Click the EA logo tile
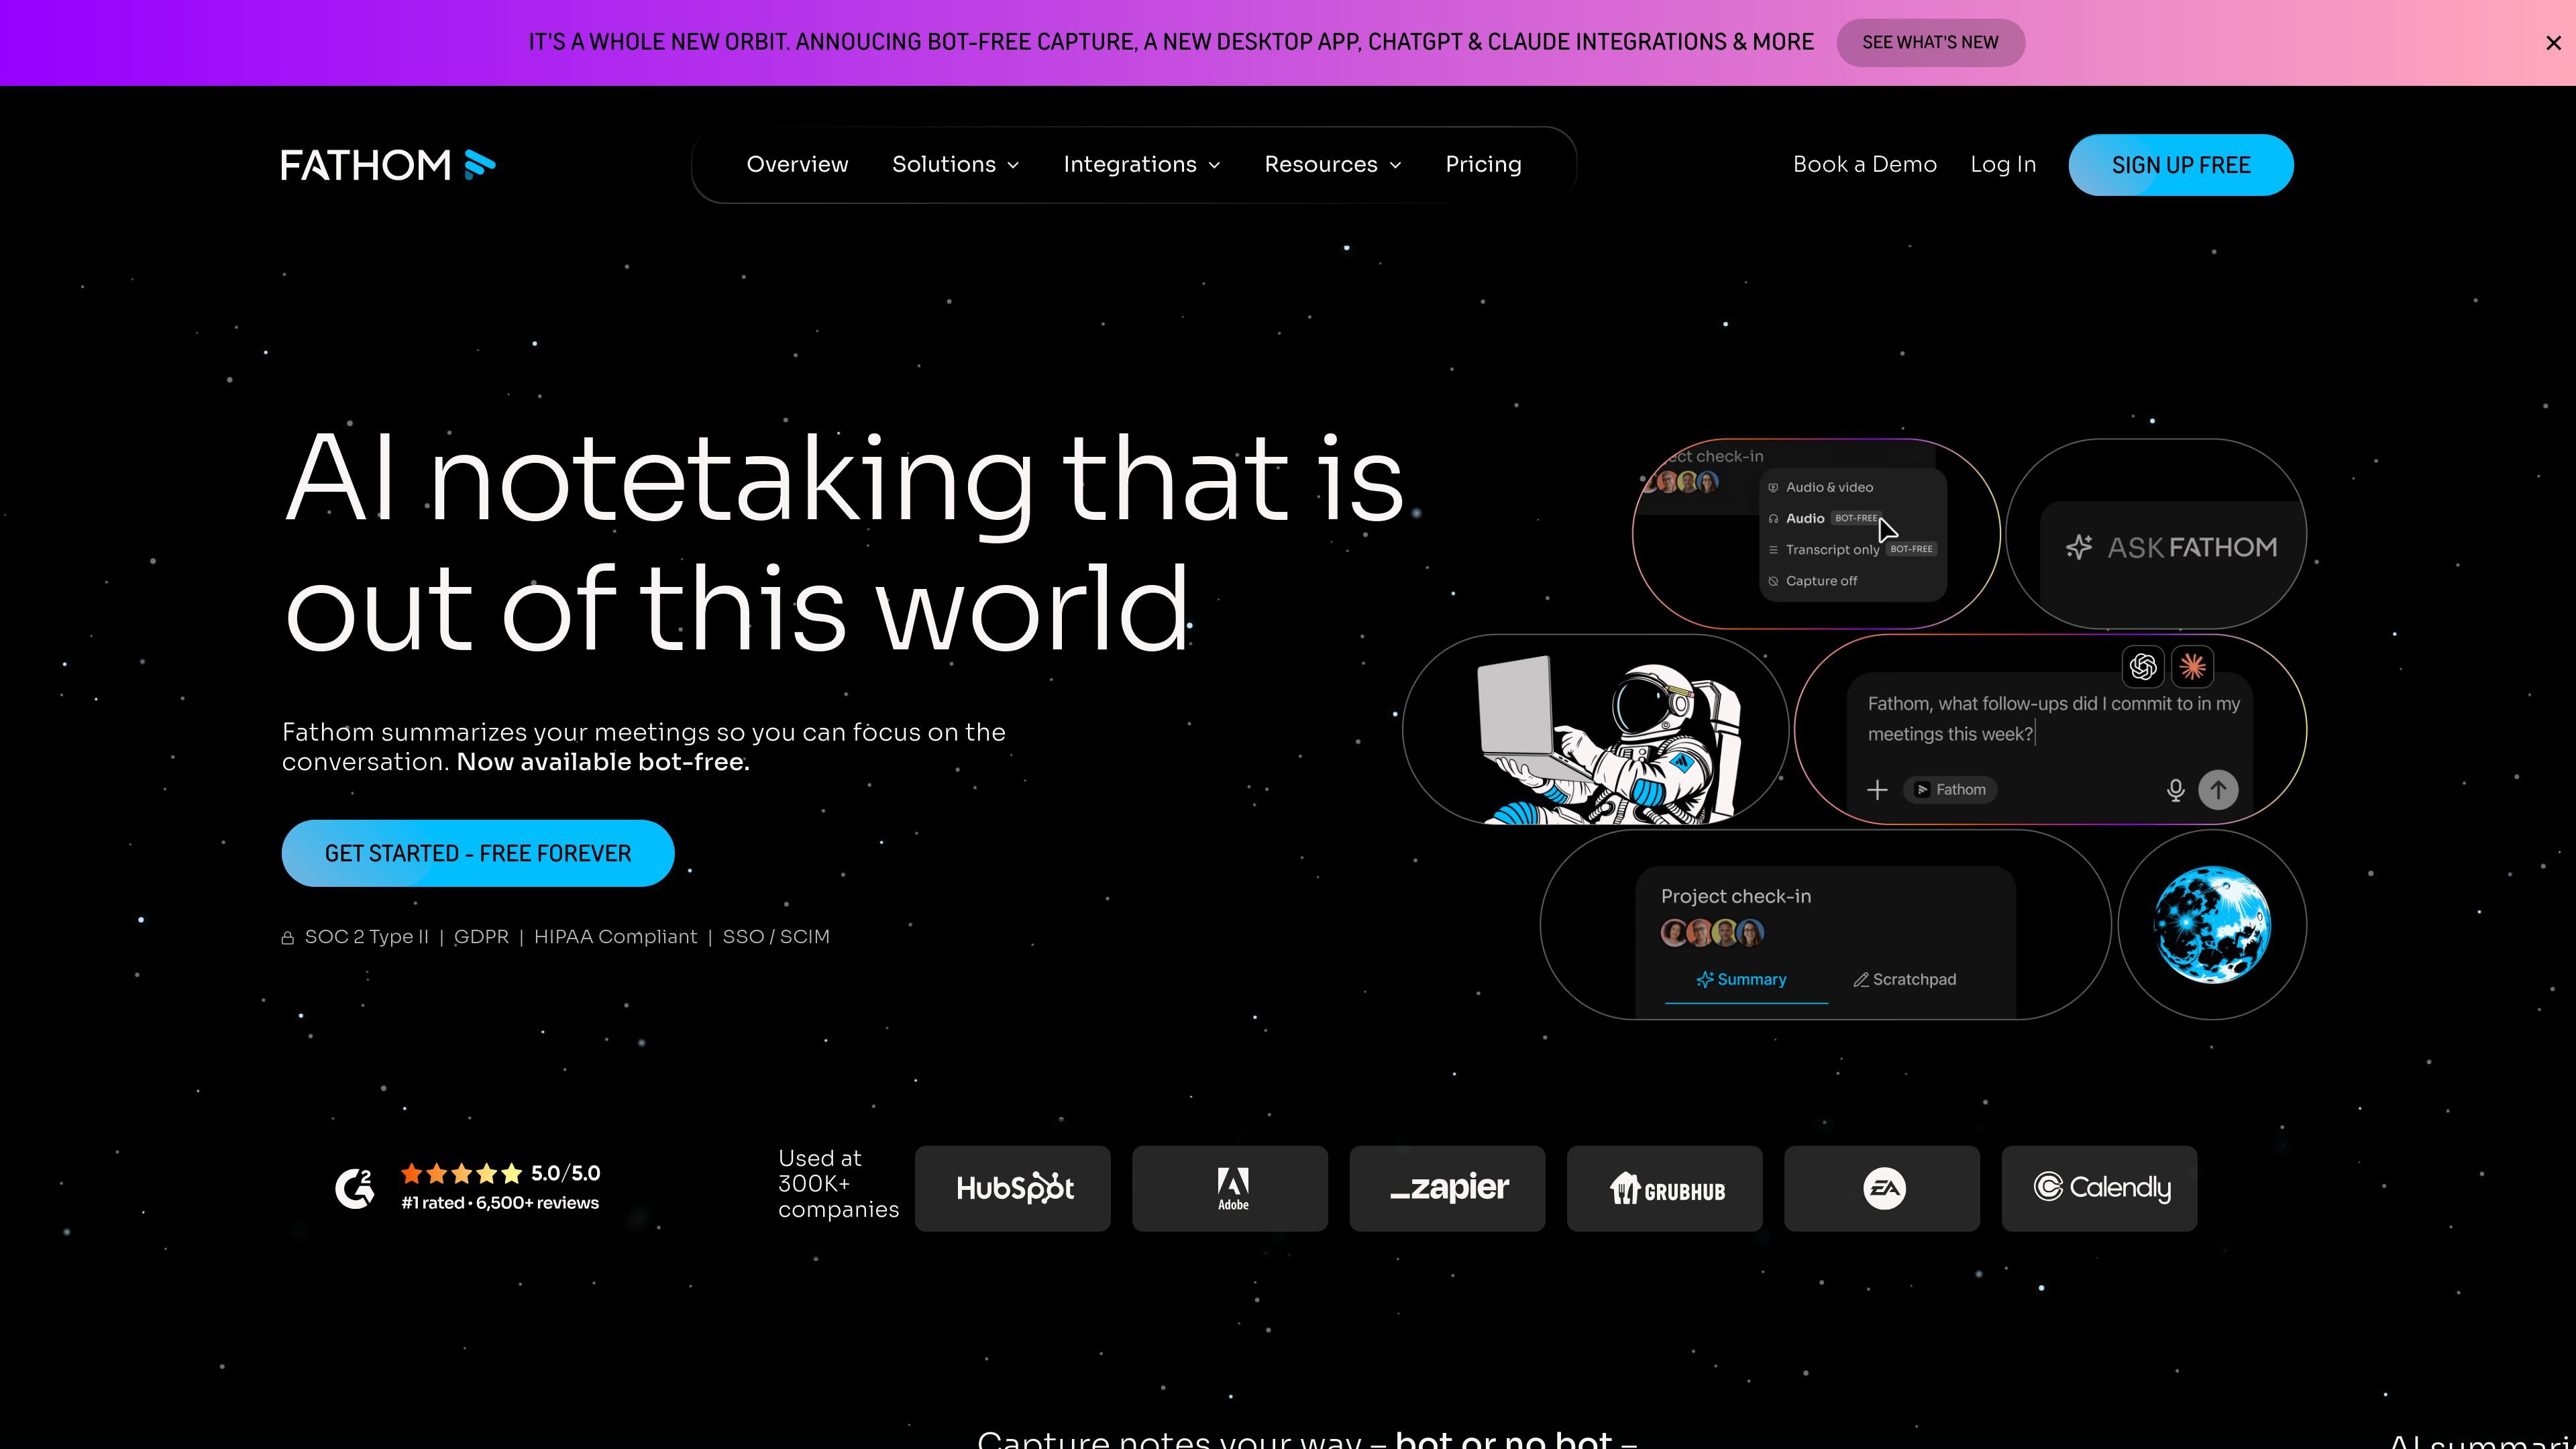 (1882, 1189)
